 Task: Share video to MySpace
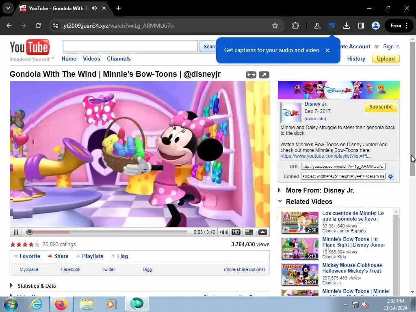coord(29,270)
